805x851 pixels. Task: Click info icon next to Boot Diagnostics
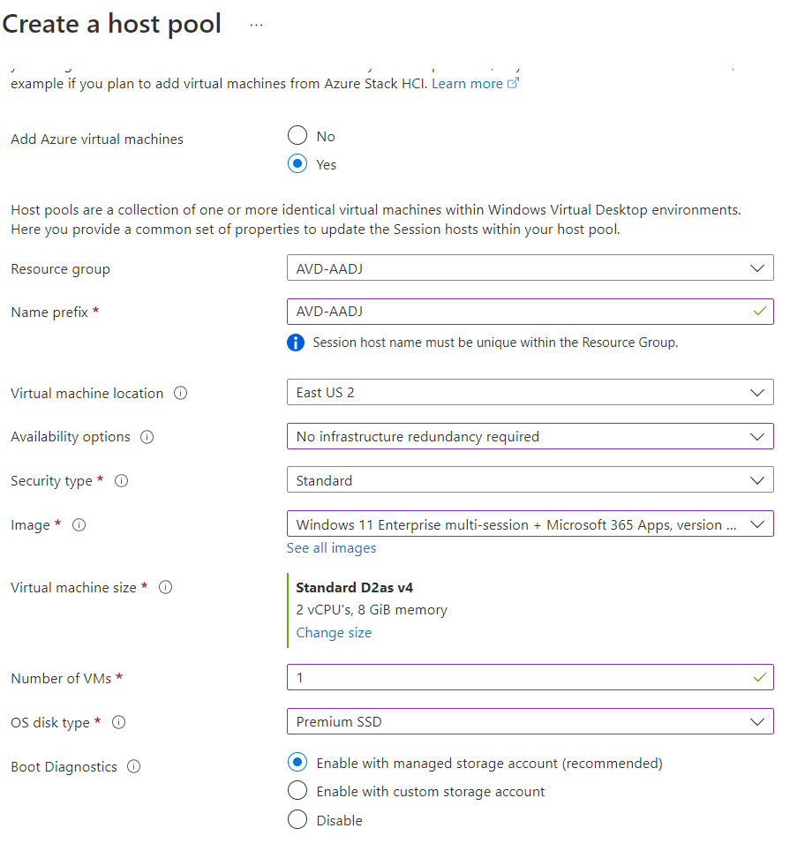pos(134,767)
